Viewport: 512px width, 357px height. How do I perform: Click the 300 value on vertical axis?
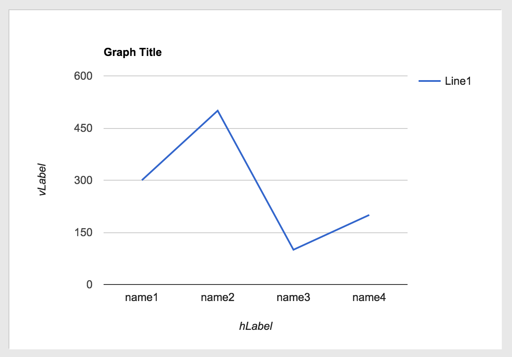[84, 181]
